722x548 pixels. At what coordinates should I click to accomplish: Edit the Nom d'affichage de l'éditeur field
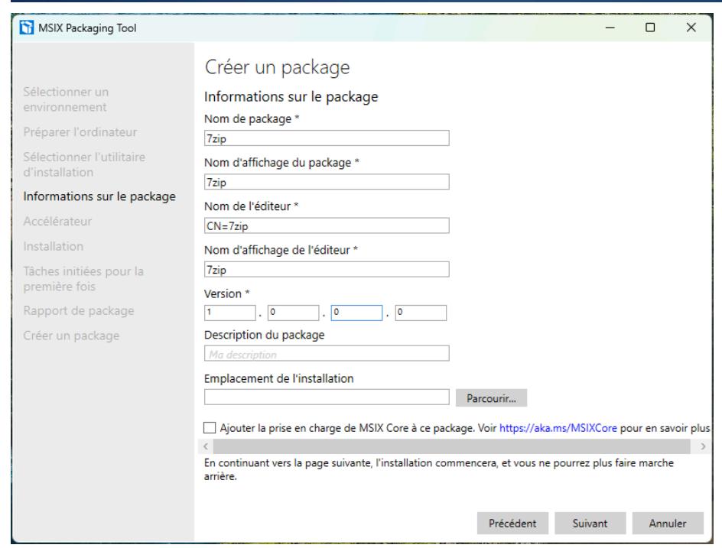click(x=327, y=269)
